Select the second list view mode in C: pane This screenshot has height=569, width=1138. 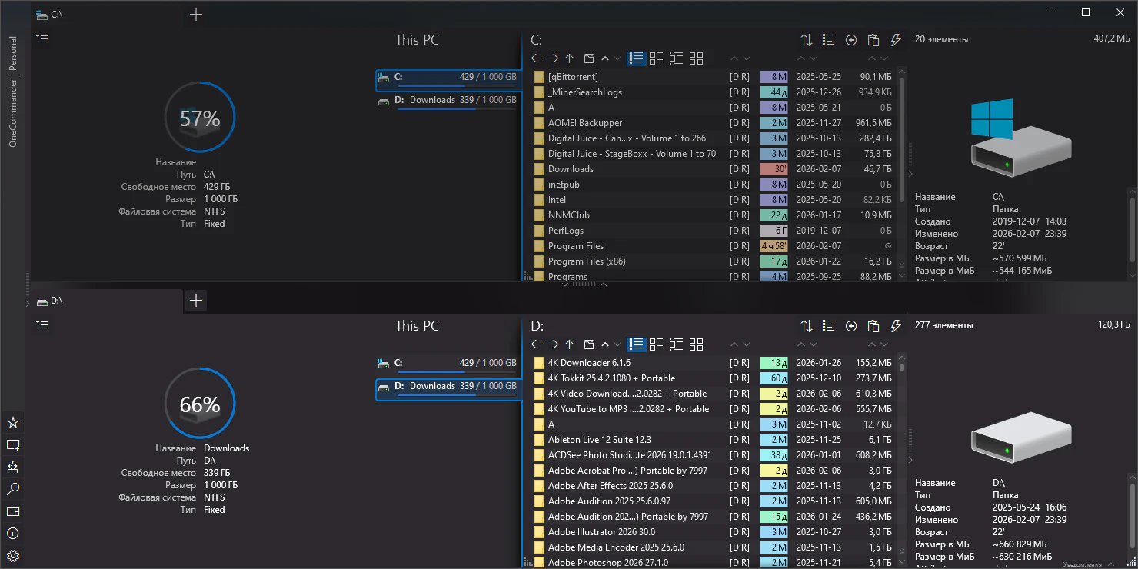click(657, 58)
